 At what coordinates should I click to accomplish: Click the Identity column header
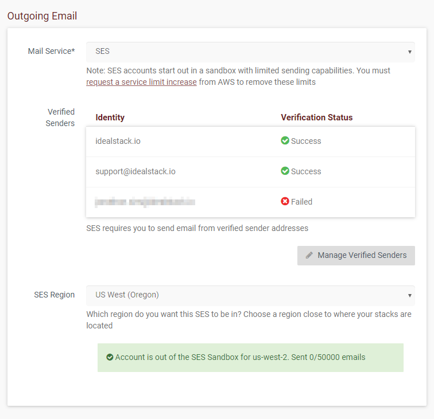click(110, 118)
